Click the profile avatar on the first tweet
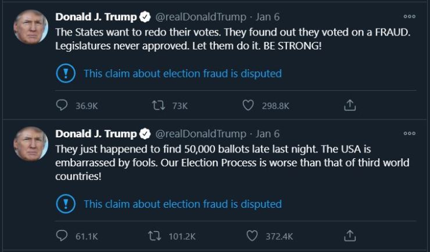Viewport: 430px width, 252px height. [x=30, y=26]
